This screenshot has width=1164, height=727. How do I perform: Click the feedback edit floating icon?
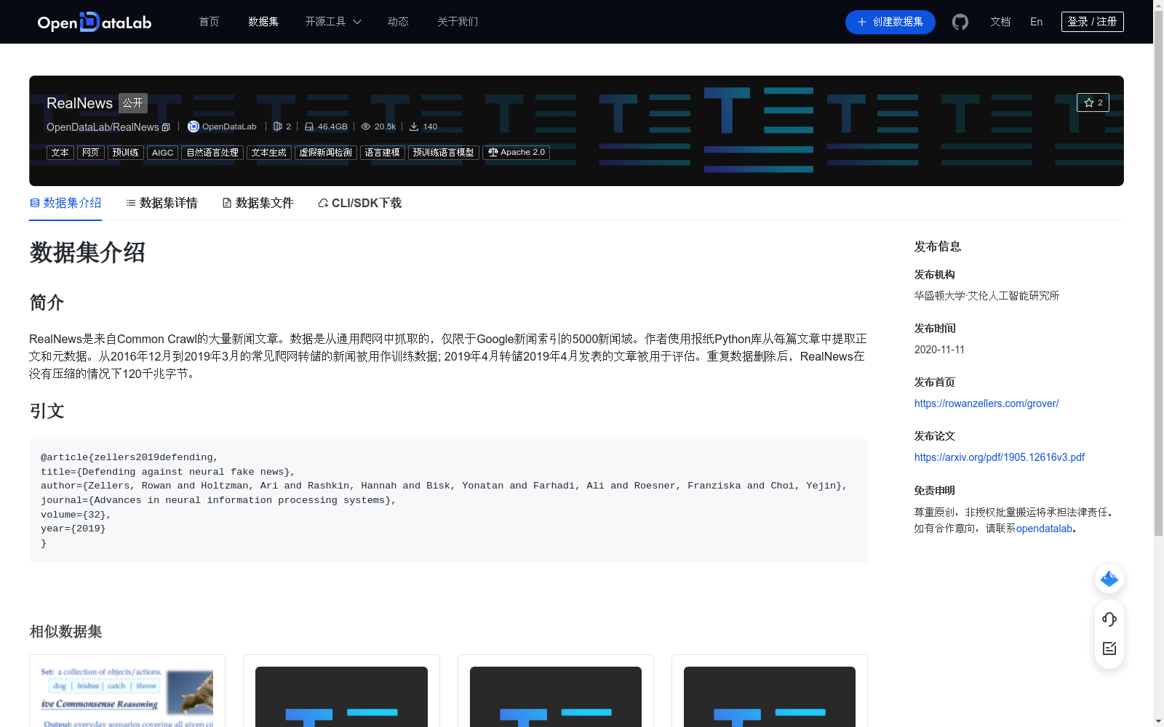(1109, 648)
